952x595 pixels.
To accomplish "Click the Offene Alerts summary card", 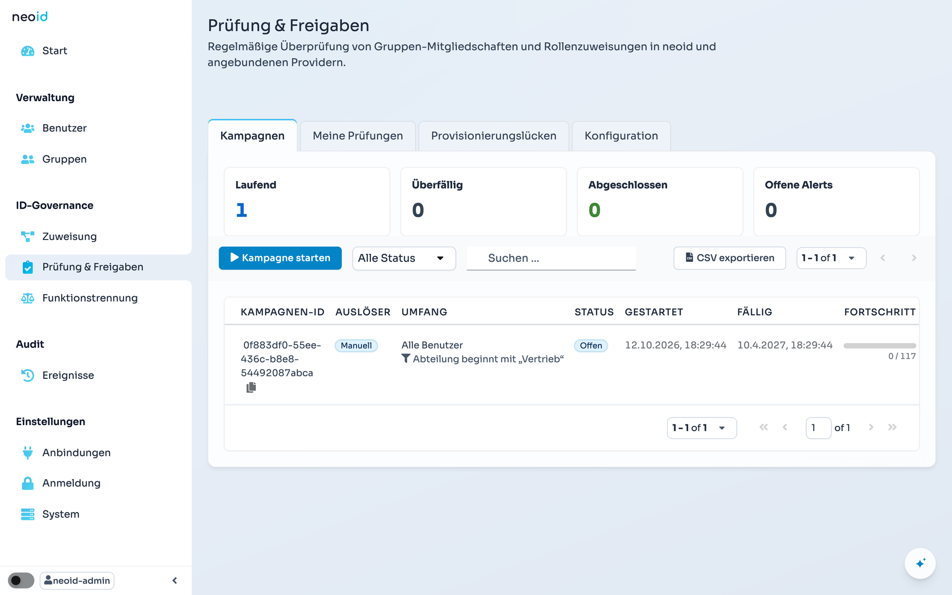I will pyautogui.click(x=836, y=201).
